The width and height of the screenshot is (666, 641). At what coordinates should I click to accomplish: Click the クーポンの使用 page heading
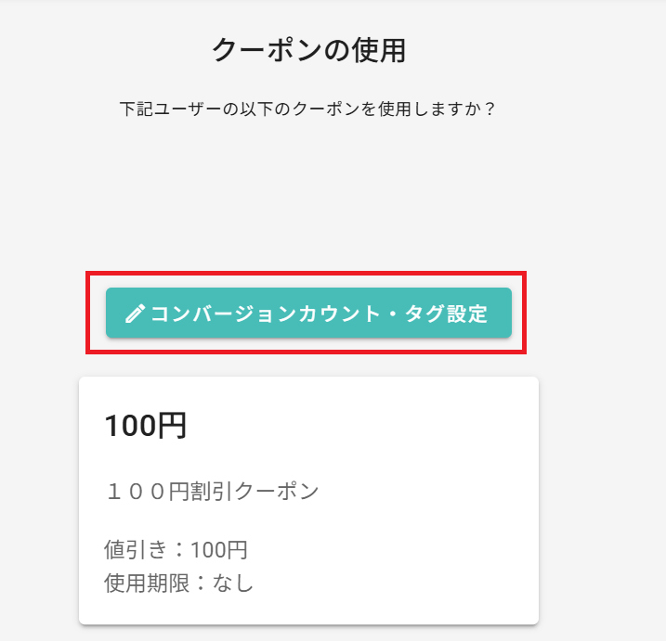(308, 50)
